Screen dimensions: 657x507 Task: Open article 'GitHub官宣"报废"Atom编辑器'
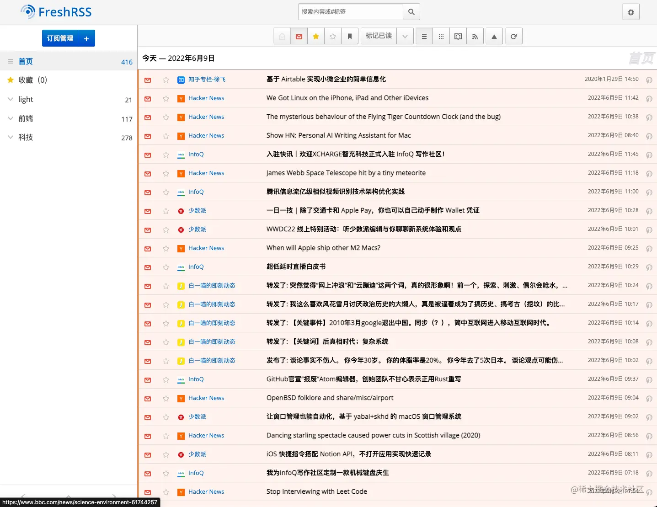[363, 379]
